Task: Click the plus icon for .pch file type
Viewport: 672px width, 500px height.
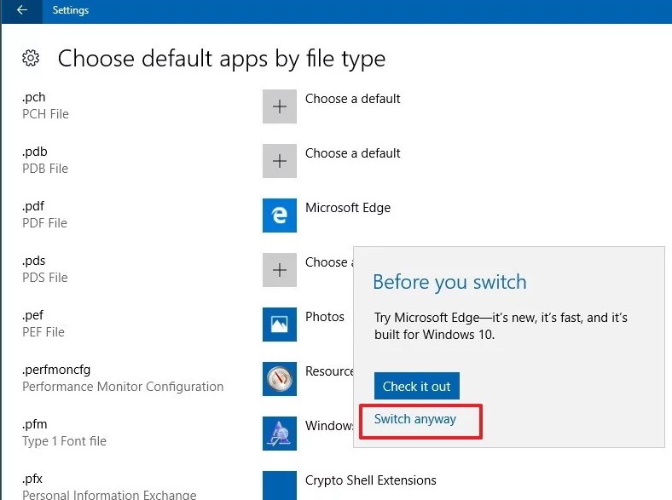Action: tap(279, 106)
